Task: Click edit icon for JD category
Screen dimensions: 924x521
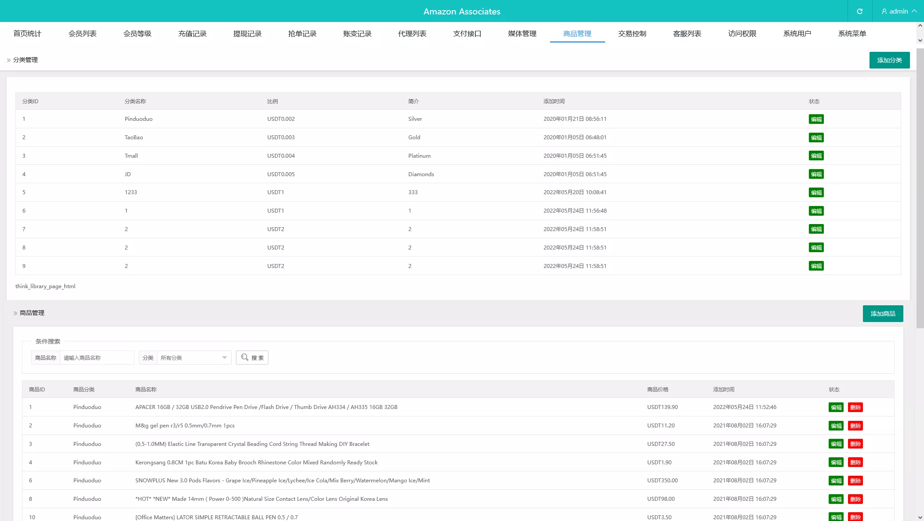Action: [816, 174]
